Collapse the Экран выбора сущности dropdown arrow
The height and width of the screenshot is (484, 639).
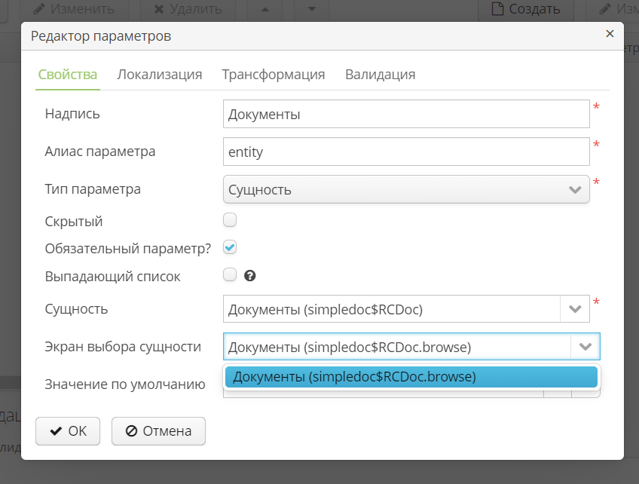point(585,347)
